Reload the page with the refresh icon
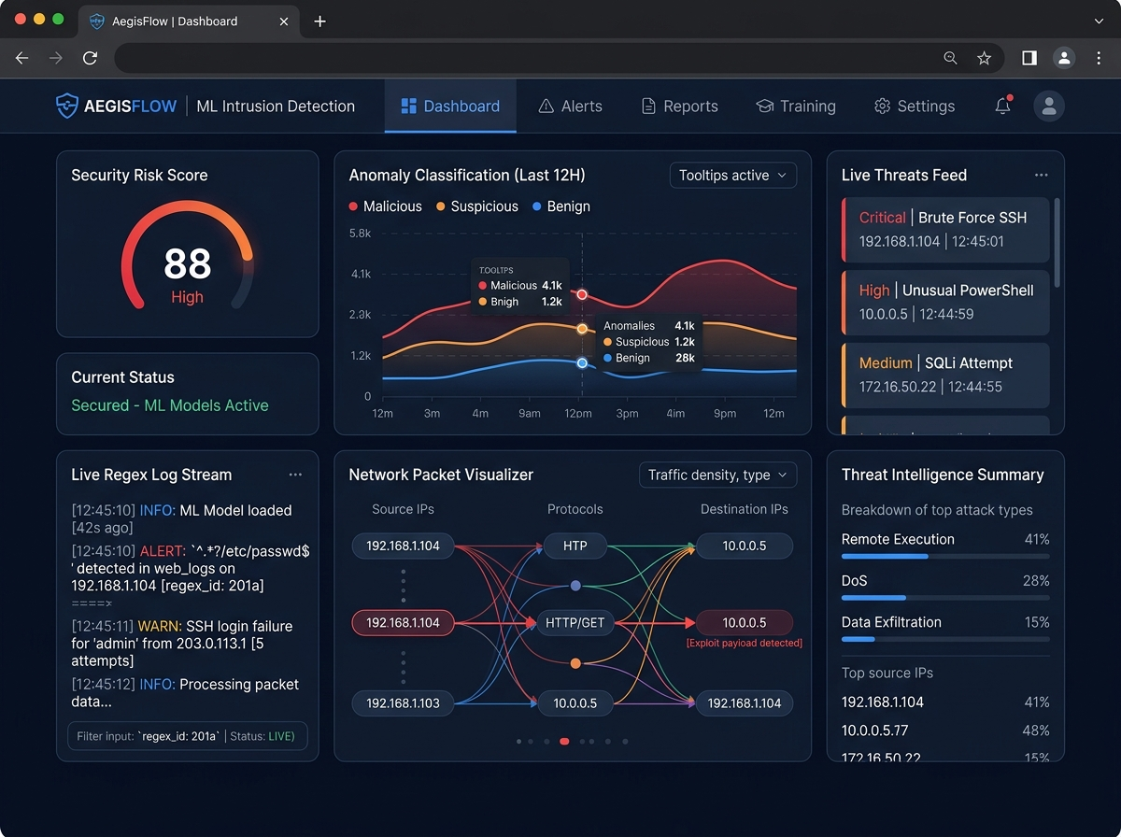1121x837 pixels. pyautogui.click(x=90, y=58)
